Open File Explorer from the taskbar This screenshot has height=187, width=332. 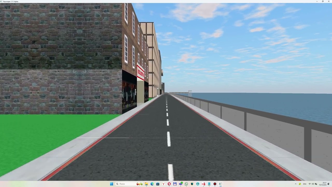point(146,184)
